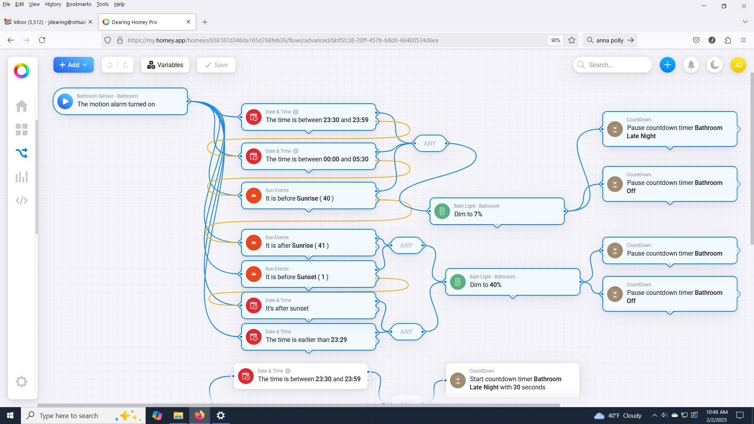
Task: Open the Bookmarks menu
Action: (79, 4)
